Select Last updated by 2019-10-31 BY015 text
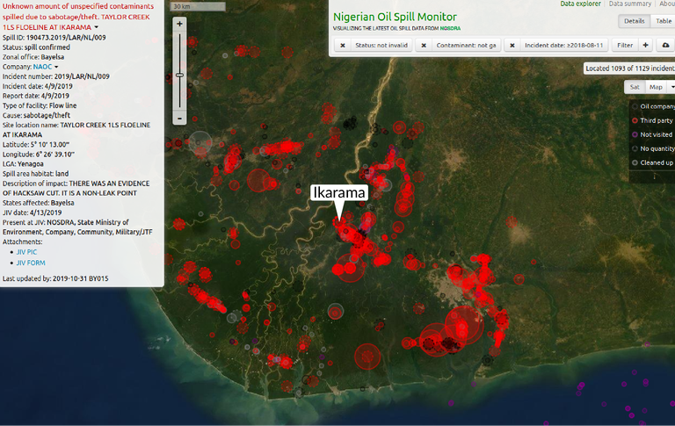The image size is (675, 426). 55,278
